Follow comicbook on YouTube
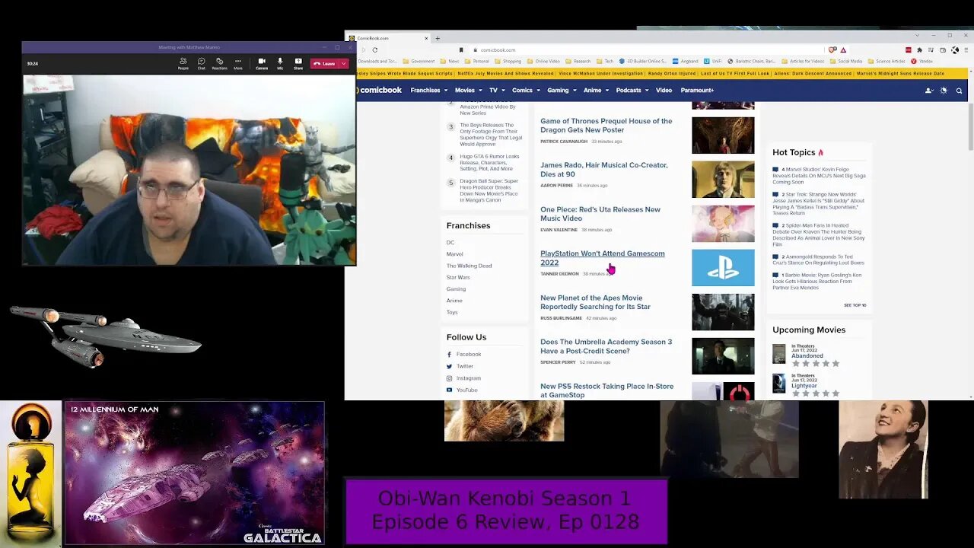The width and height of the screenshot is (974, 548). (x=462, y=390)
